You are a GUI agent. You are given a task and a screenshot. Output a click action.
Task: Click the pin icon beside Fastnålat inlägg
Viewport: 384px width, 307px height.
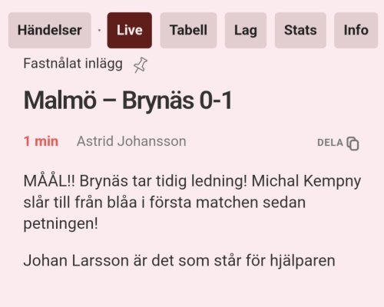coord(141,64)
